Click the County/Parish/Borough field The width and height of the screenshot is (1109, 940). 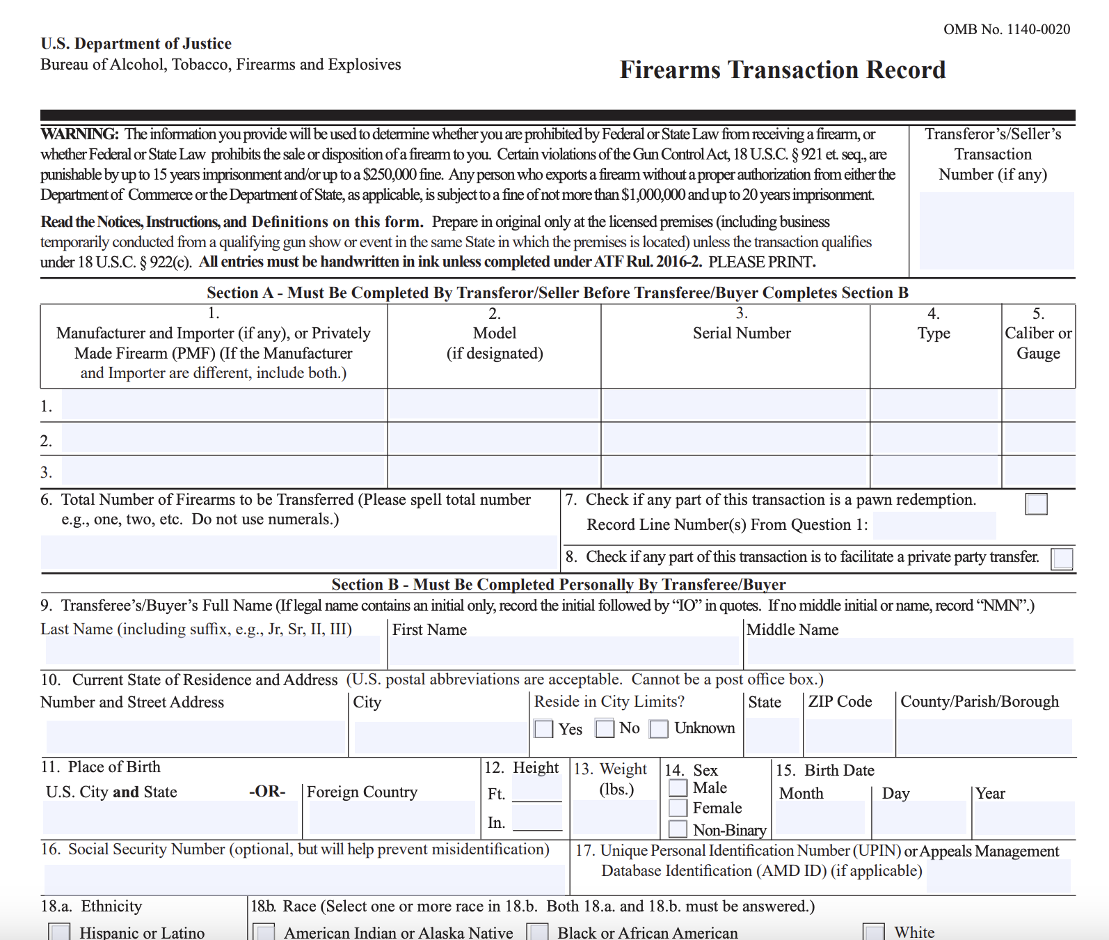pyautogui.click(x=984, y=737)
